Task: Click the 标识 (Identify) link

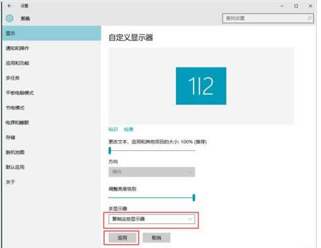Action: 113,129
